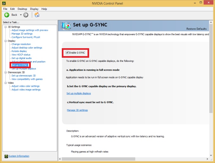Viewport: 215px width, 163px height.
Task: Select Rotate display task
Action: click(x=19, y=51)
